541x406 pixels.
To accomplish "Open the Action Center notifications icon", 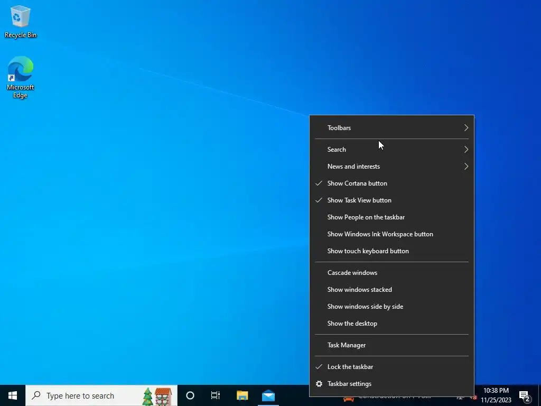I will pyautogui.click(x=525, y=396).
